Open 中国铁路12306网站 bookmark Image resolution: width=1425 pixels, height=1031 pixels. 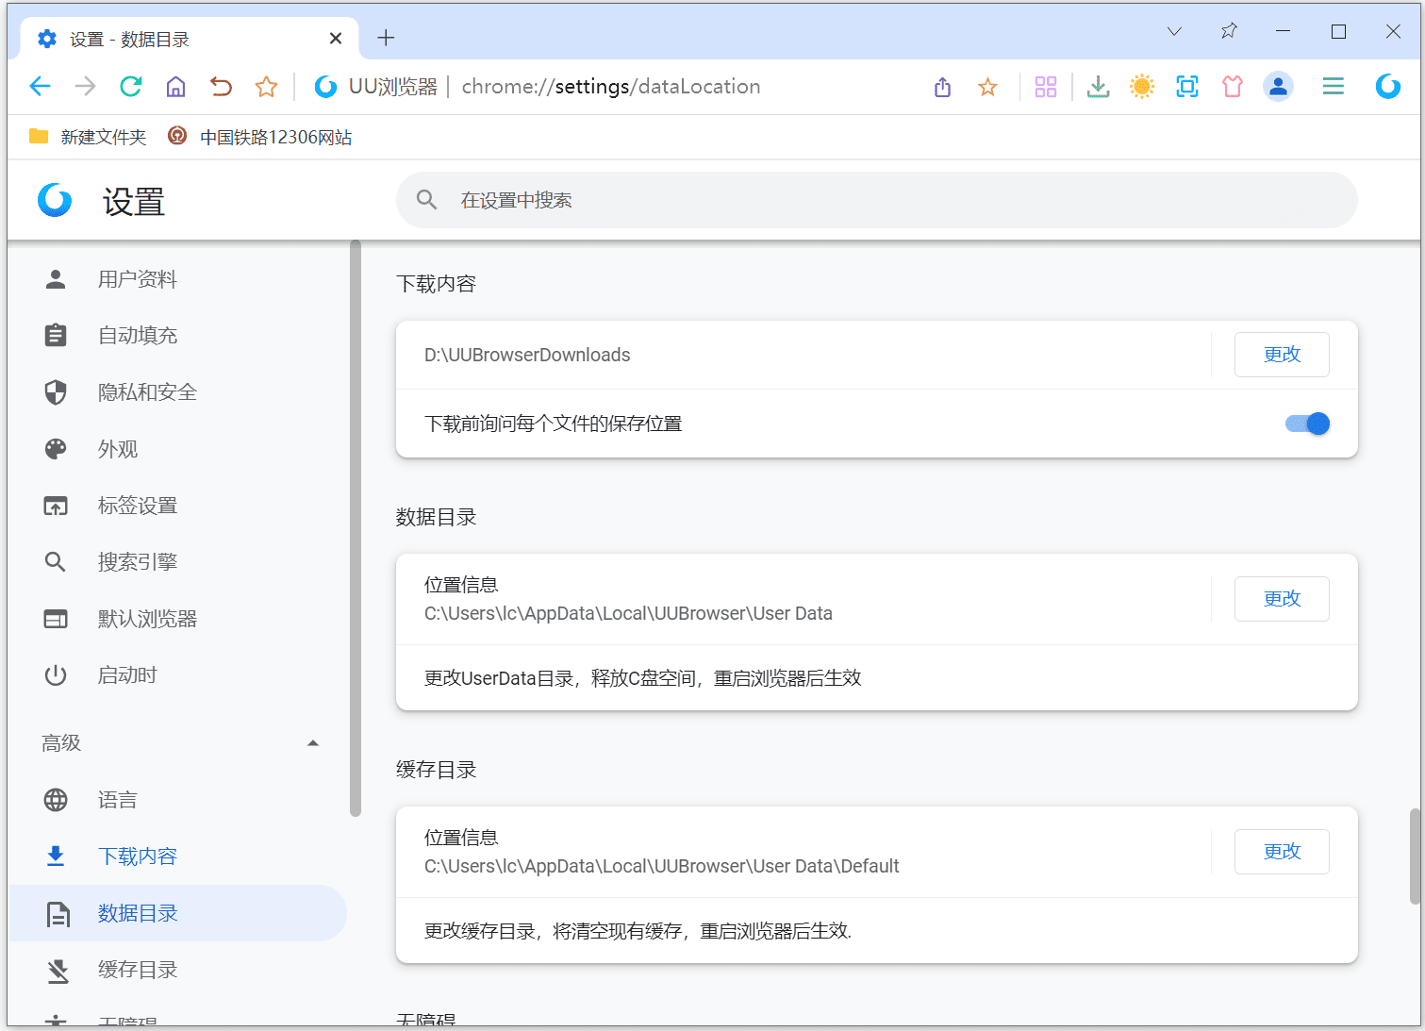pyautogui.click(x=259, y=137)
